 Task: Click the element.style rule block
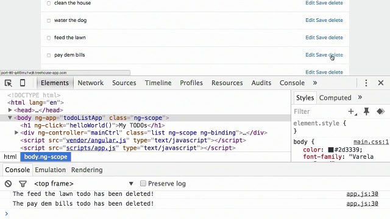click(319, 127)
